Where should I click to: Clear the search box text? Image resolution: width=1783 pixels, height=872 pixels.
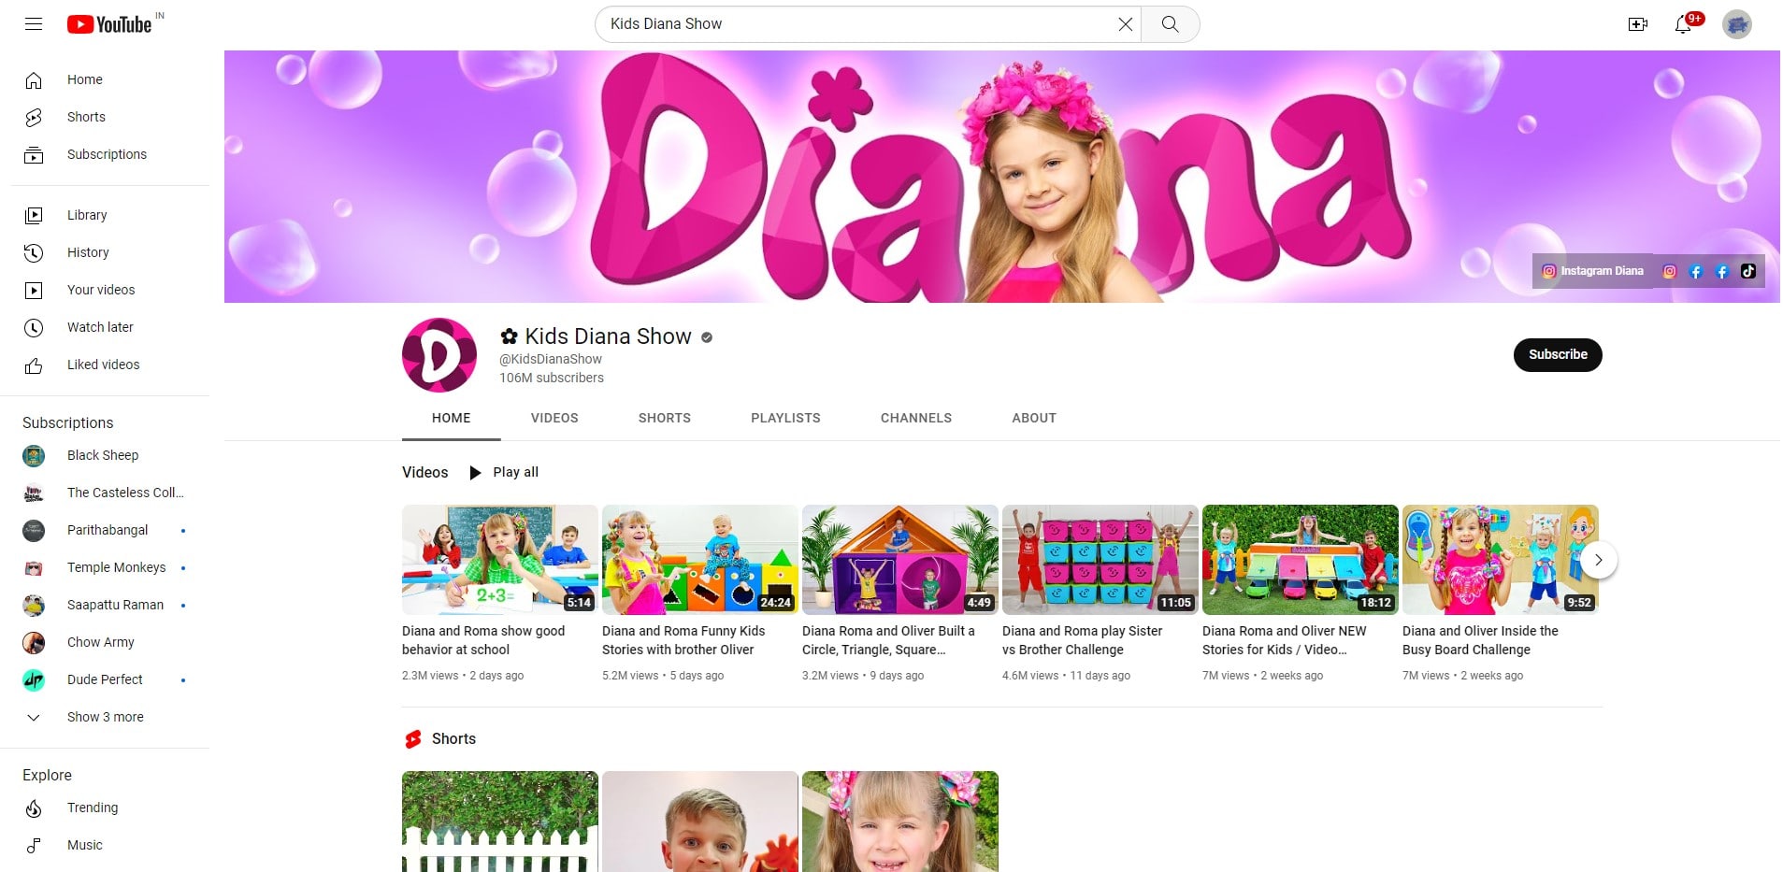(1126, 24)
